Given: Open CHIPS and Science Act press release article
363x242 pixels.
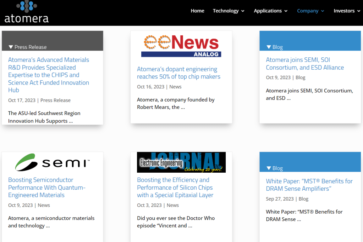Looking at the screenshot, I should (x=49, y=75).
